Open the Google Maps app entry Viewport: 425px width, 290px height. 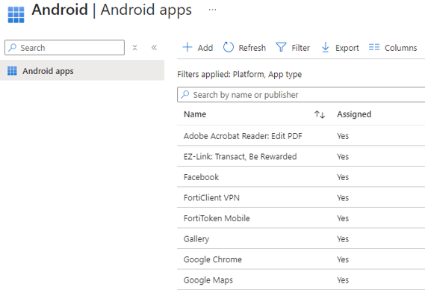[208, 280]
